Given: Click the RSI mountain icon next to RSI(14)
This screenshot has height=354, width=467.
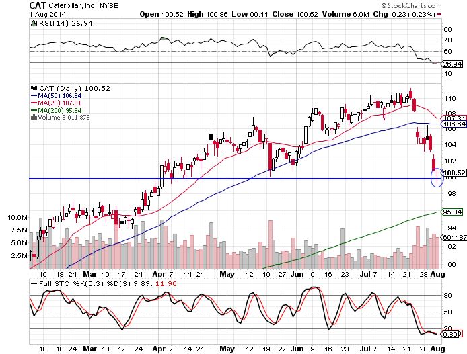Looking at the screenshot, I should point(34,23).
